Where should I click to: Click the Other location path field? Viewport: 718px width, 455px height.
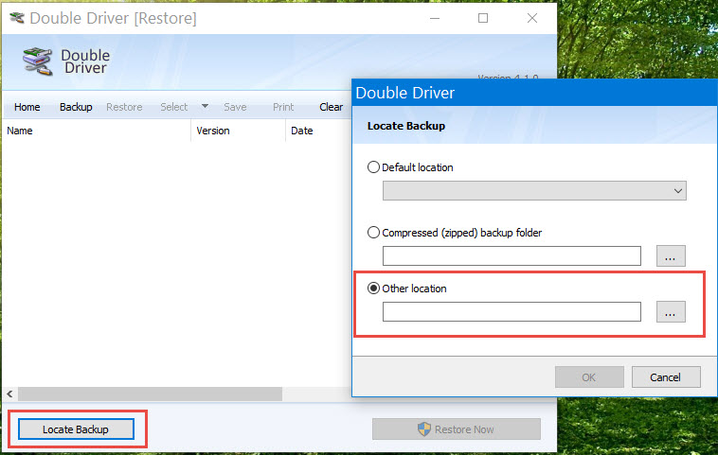click(x=512, y=311)
